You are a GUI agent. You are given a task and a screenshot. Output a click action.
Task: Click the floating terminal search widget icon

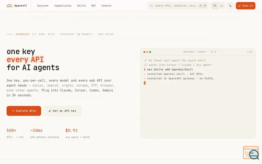[x=251, y=153]
